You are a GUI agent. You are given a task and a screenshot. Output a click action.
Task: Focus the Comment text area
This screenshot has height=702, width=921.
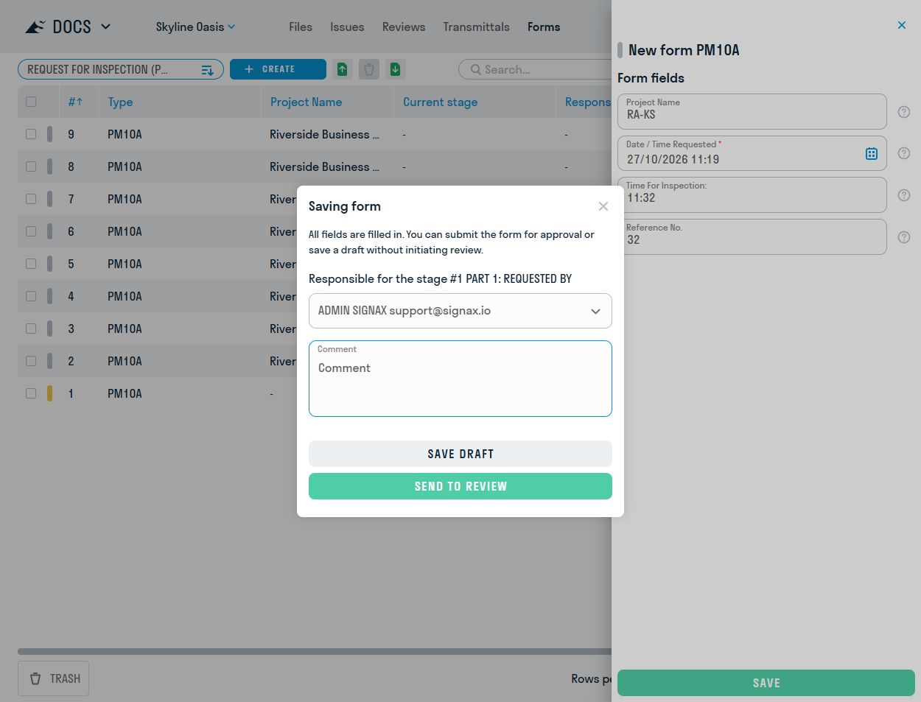coord(460,379)
